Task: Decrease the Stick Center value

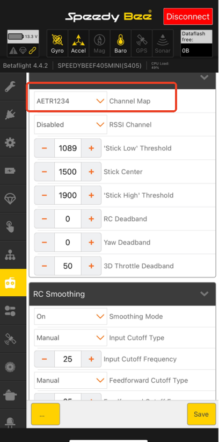Action: [45, 172]
